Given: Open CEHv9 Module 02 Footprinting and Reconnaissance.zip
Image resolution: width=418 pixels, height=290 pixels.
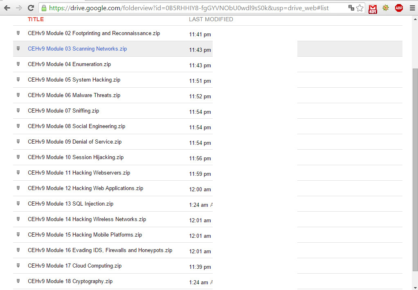Looking at the screenshot, I should click(94, 33).
